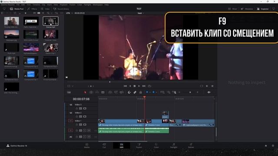Open the Timeline View Options icon

69,92
